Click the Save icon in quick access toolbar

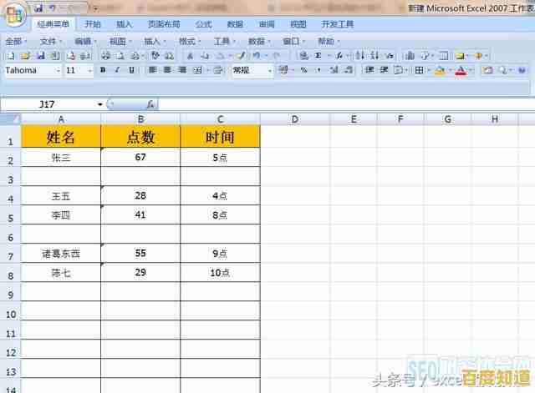pyautogui.click(x=38, y=8)
